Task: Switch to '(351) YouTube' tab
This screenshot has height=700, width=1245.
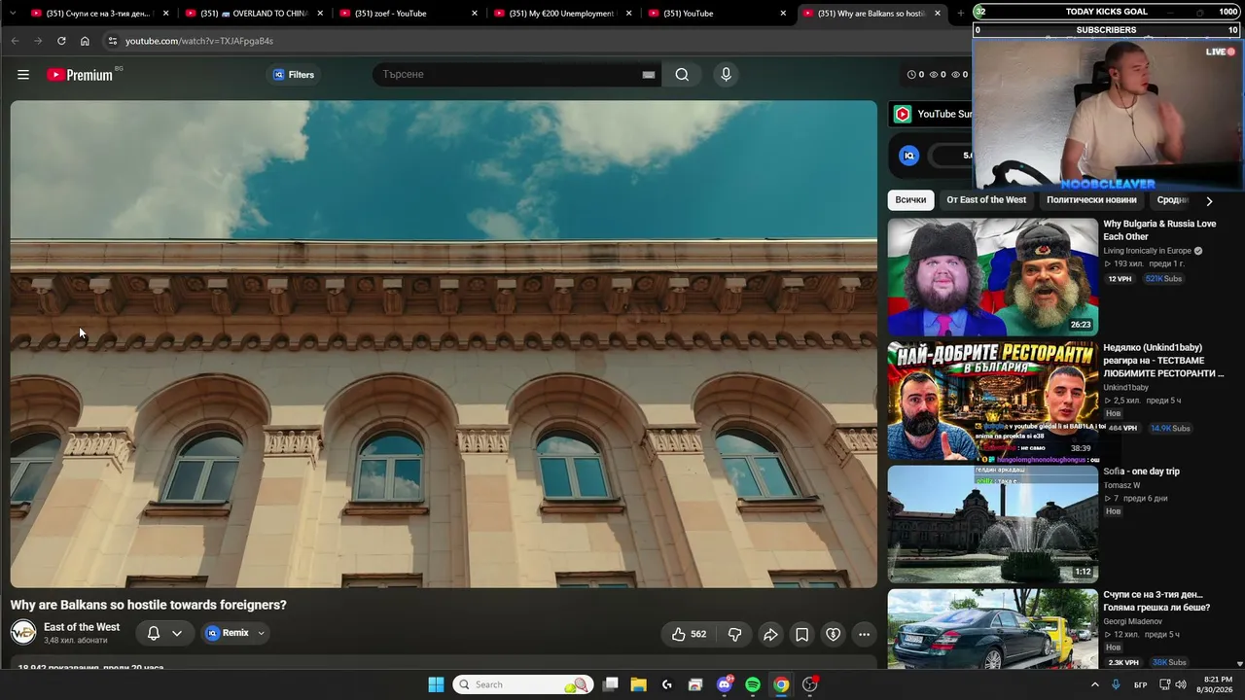Action: point(715,14)
